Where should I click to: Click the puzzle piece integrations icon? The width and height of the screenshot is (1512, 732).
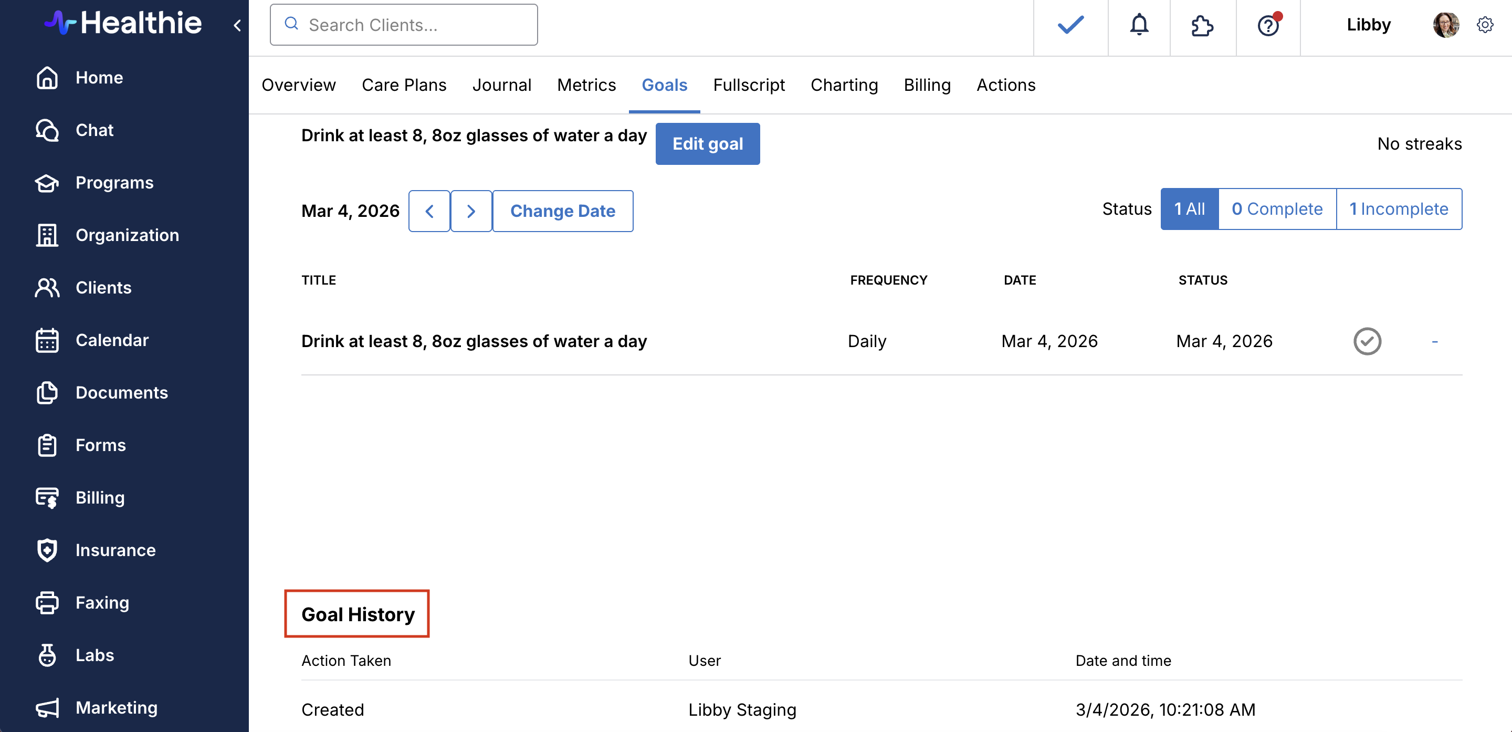pyautogui.click(x=1202, y=26)
